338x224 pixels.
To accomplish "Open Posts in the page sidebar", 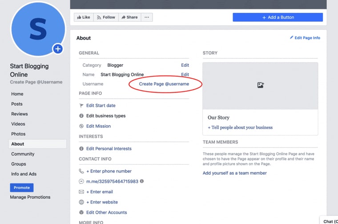I will point(17,104).
